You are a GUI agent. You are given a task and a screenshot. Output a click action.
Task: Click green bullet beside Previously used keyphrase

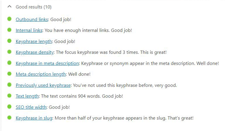(x=9, y=85)
